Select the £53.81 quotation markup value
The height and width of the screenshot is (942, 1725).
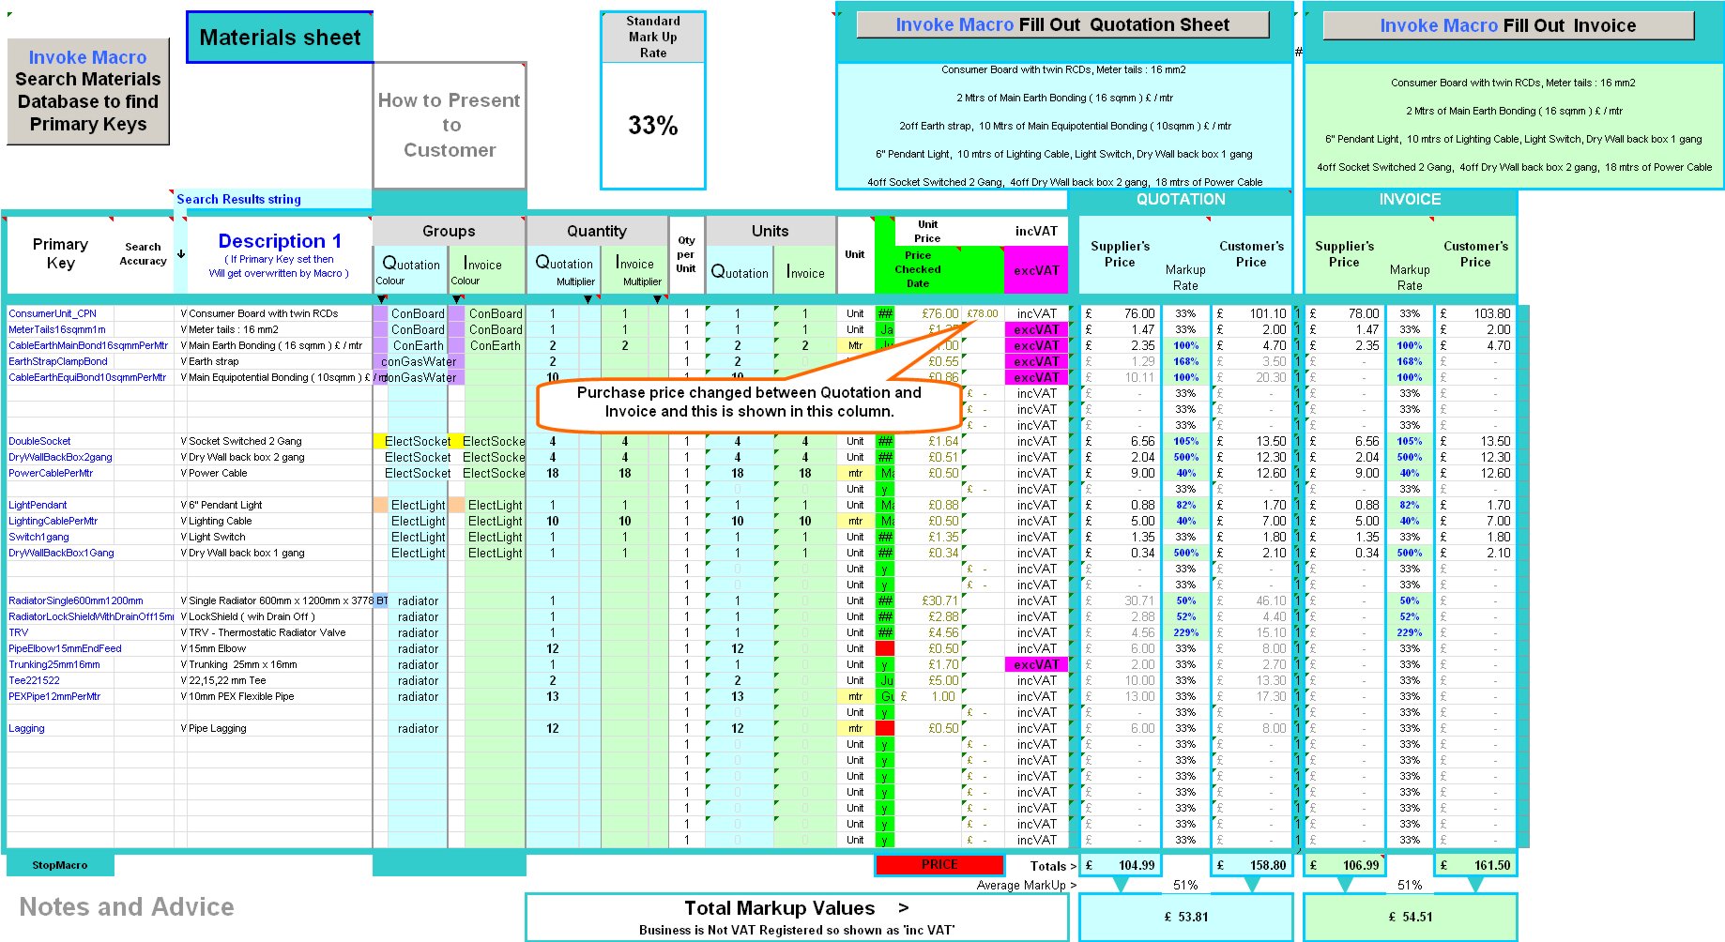1185,917
